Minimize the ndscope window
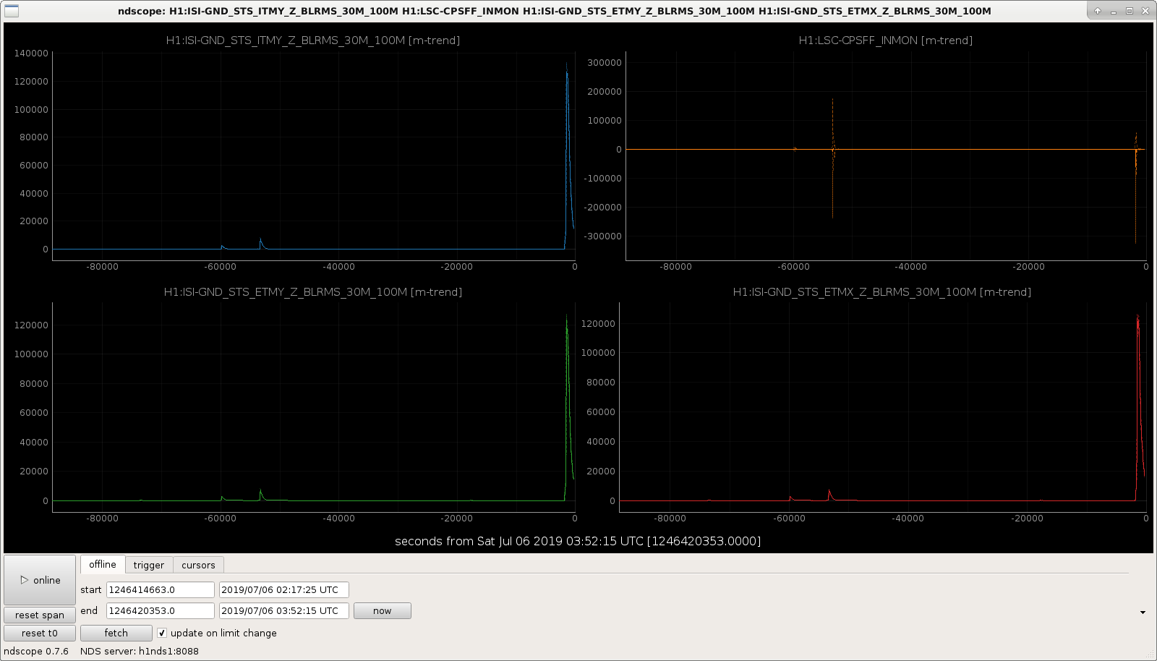This screenshot has height=661, width=1157. coord(1114,11)
